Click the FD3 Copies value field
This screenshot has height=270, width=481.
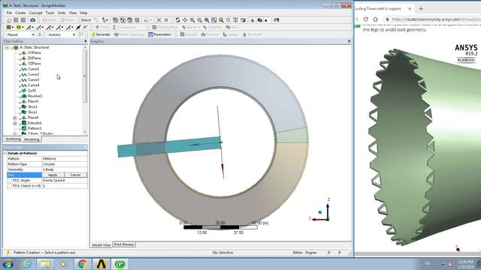(65, 186)
